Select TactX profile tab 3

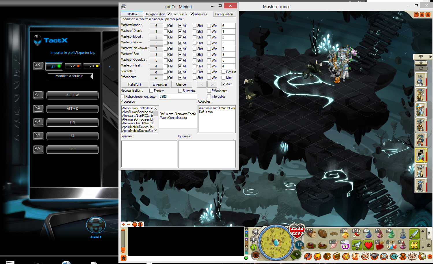pos(92,66)
